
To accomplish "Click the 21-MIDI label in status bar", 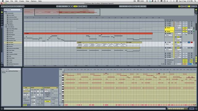I will coord(192,109).
